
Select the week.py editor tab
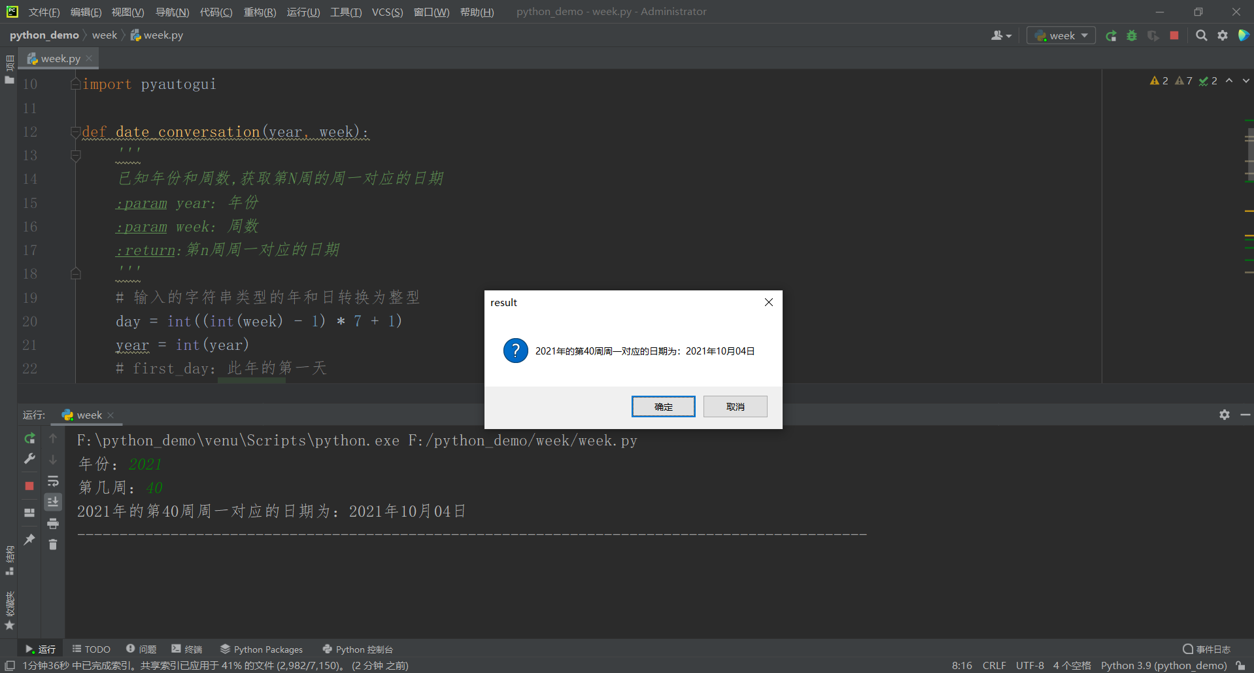(60, 59)
